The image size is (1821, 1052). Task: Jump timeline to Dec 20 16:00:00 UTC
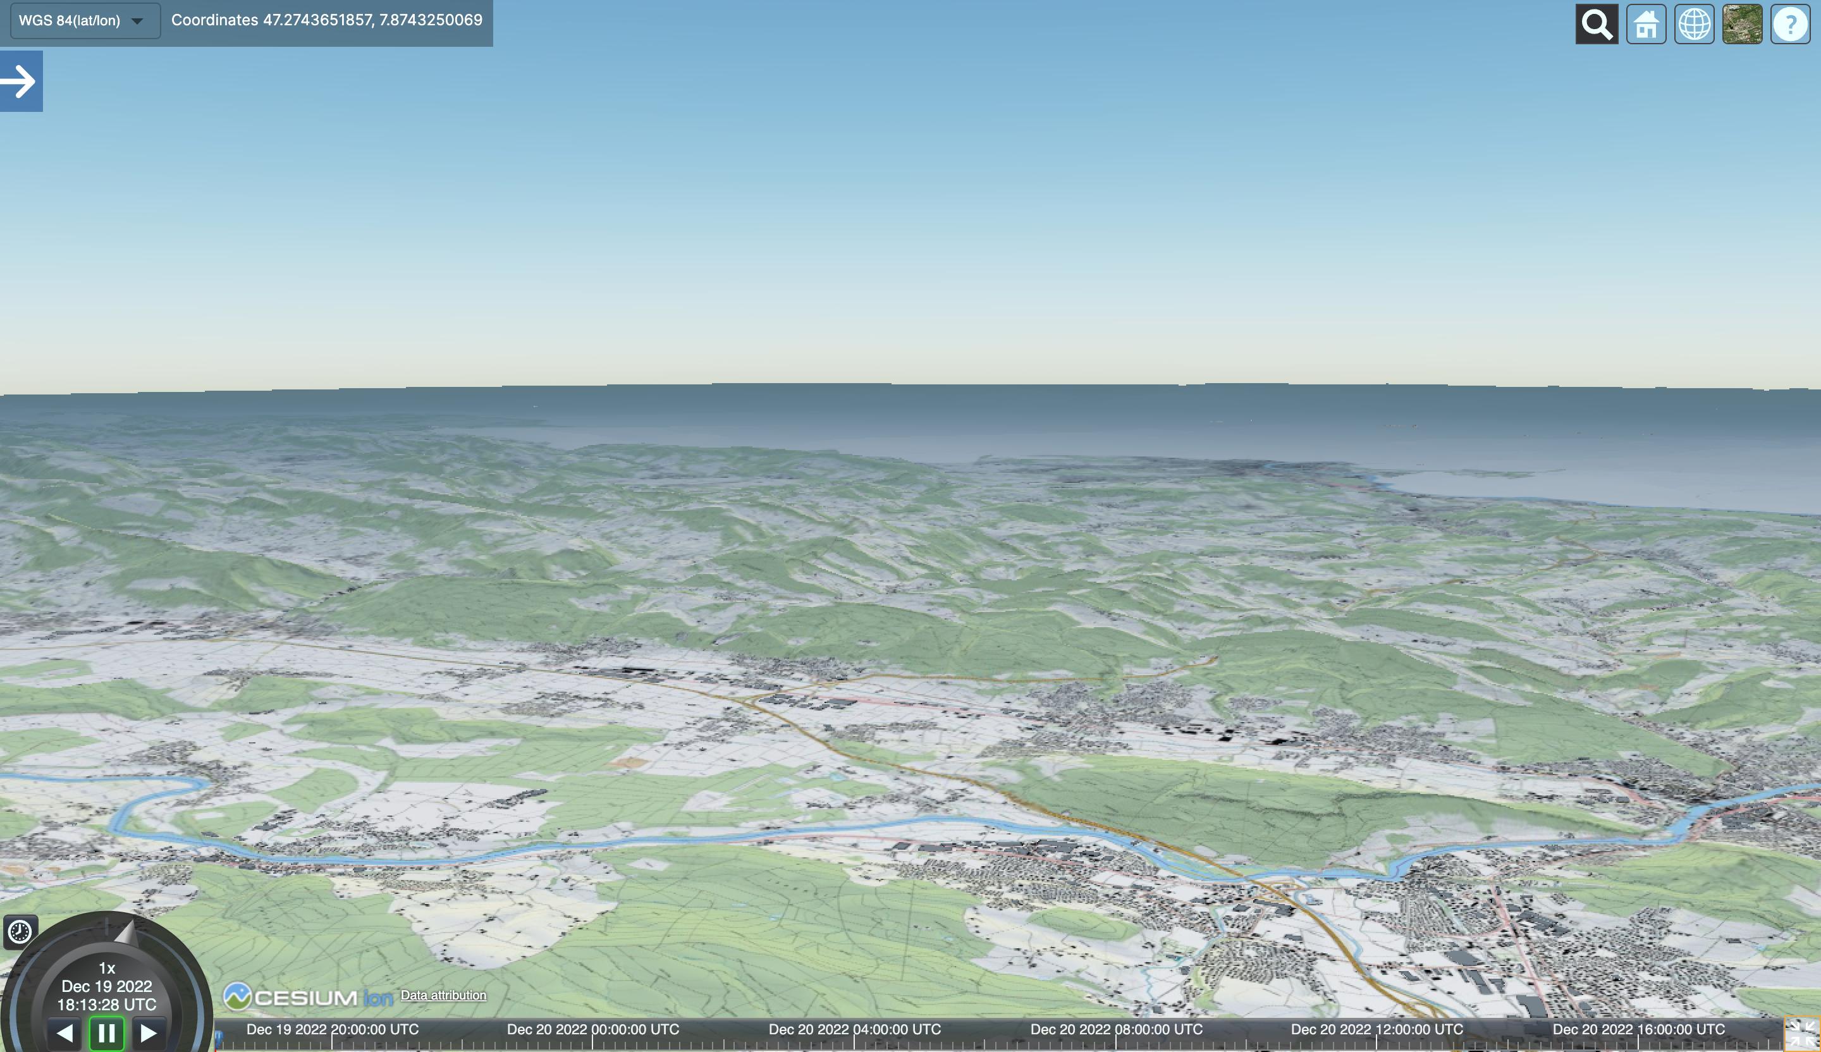coord(1638,1030)
